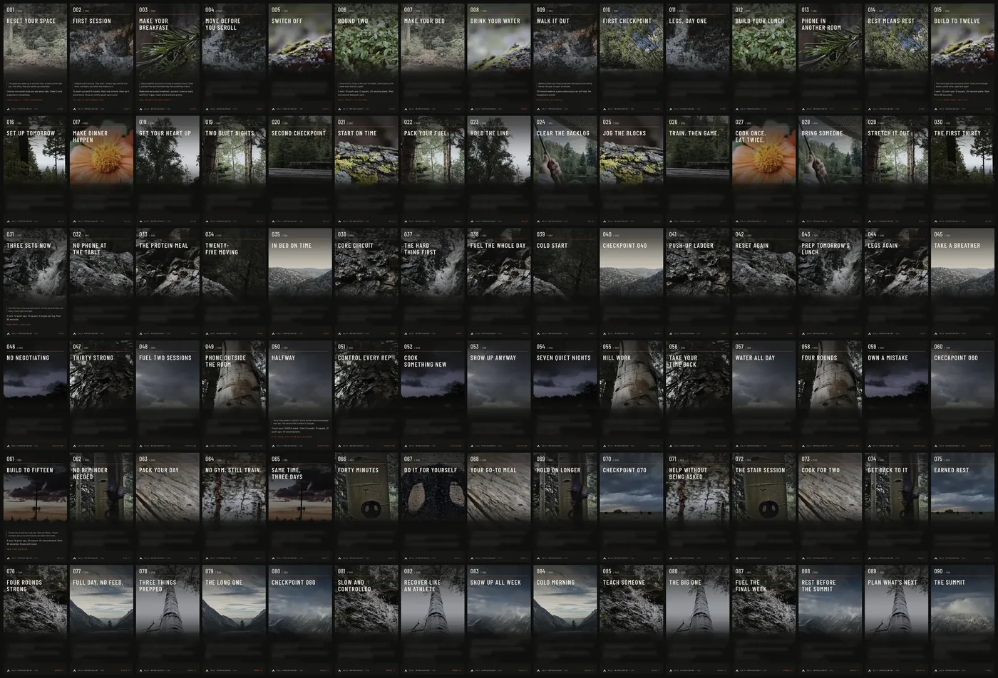Select the 'Jog the Blocks' card
The image size is (998, 678).
(x=632, y=170)
